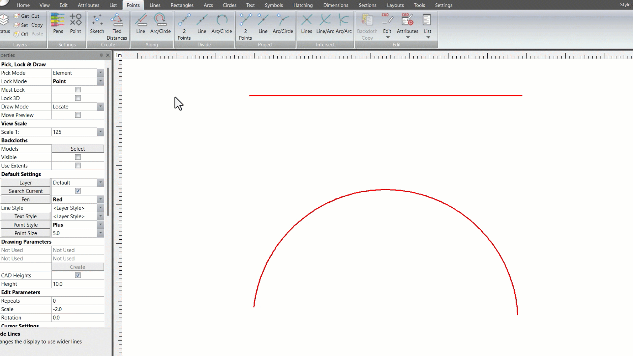Toggle the Lock 3D checkbox
This screenshot has width=633, height=356.
(x=78, y=98)
